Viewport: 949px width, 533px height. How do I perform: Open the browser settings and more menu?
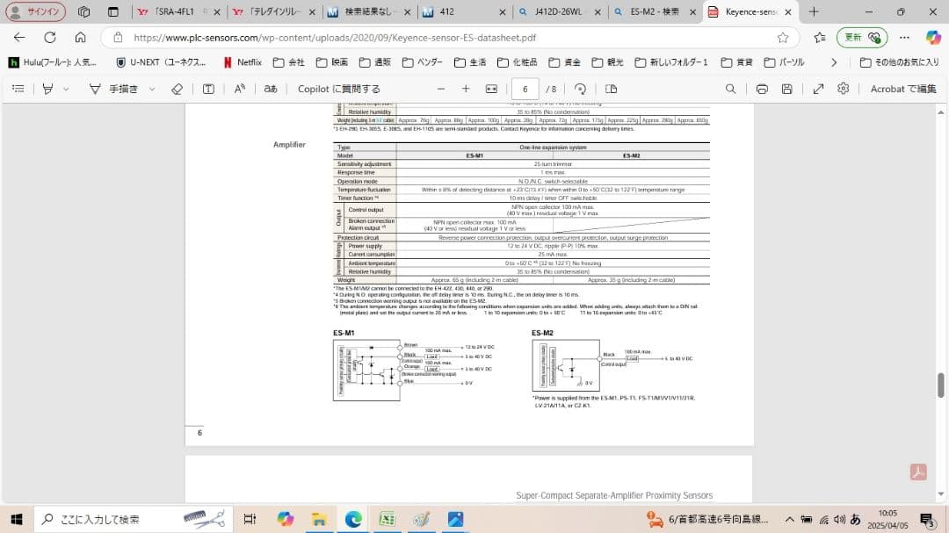click(904, 38)
